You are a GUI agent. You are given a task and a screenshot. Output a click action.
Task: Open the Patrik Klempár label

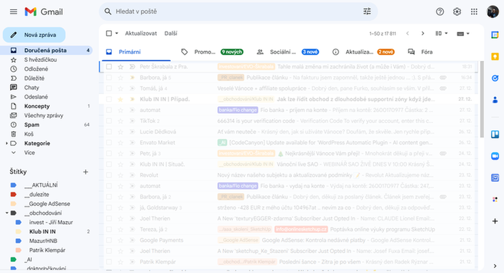[x=46, y=250]
